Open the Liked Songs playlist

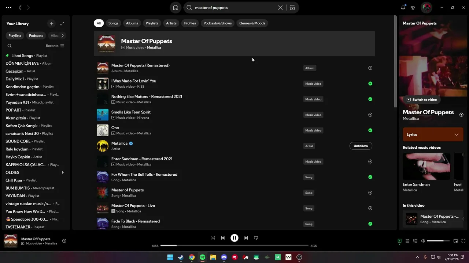point(22,56)
